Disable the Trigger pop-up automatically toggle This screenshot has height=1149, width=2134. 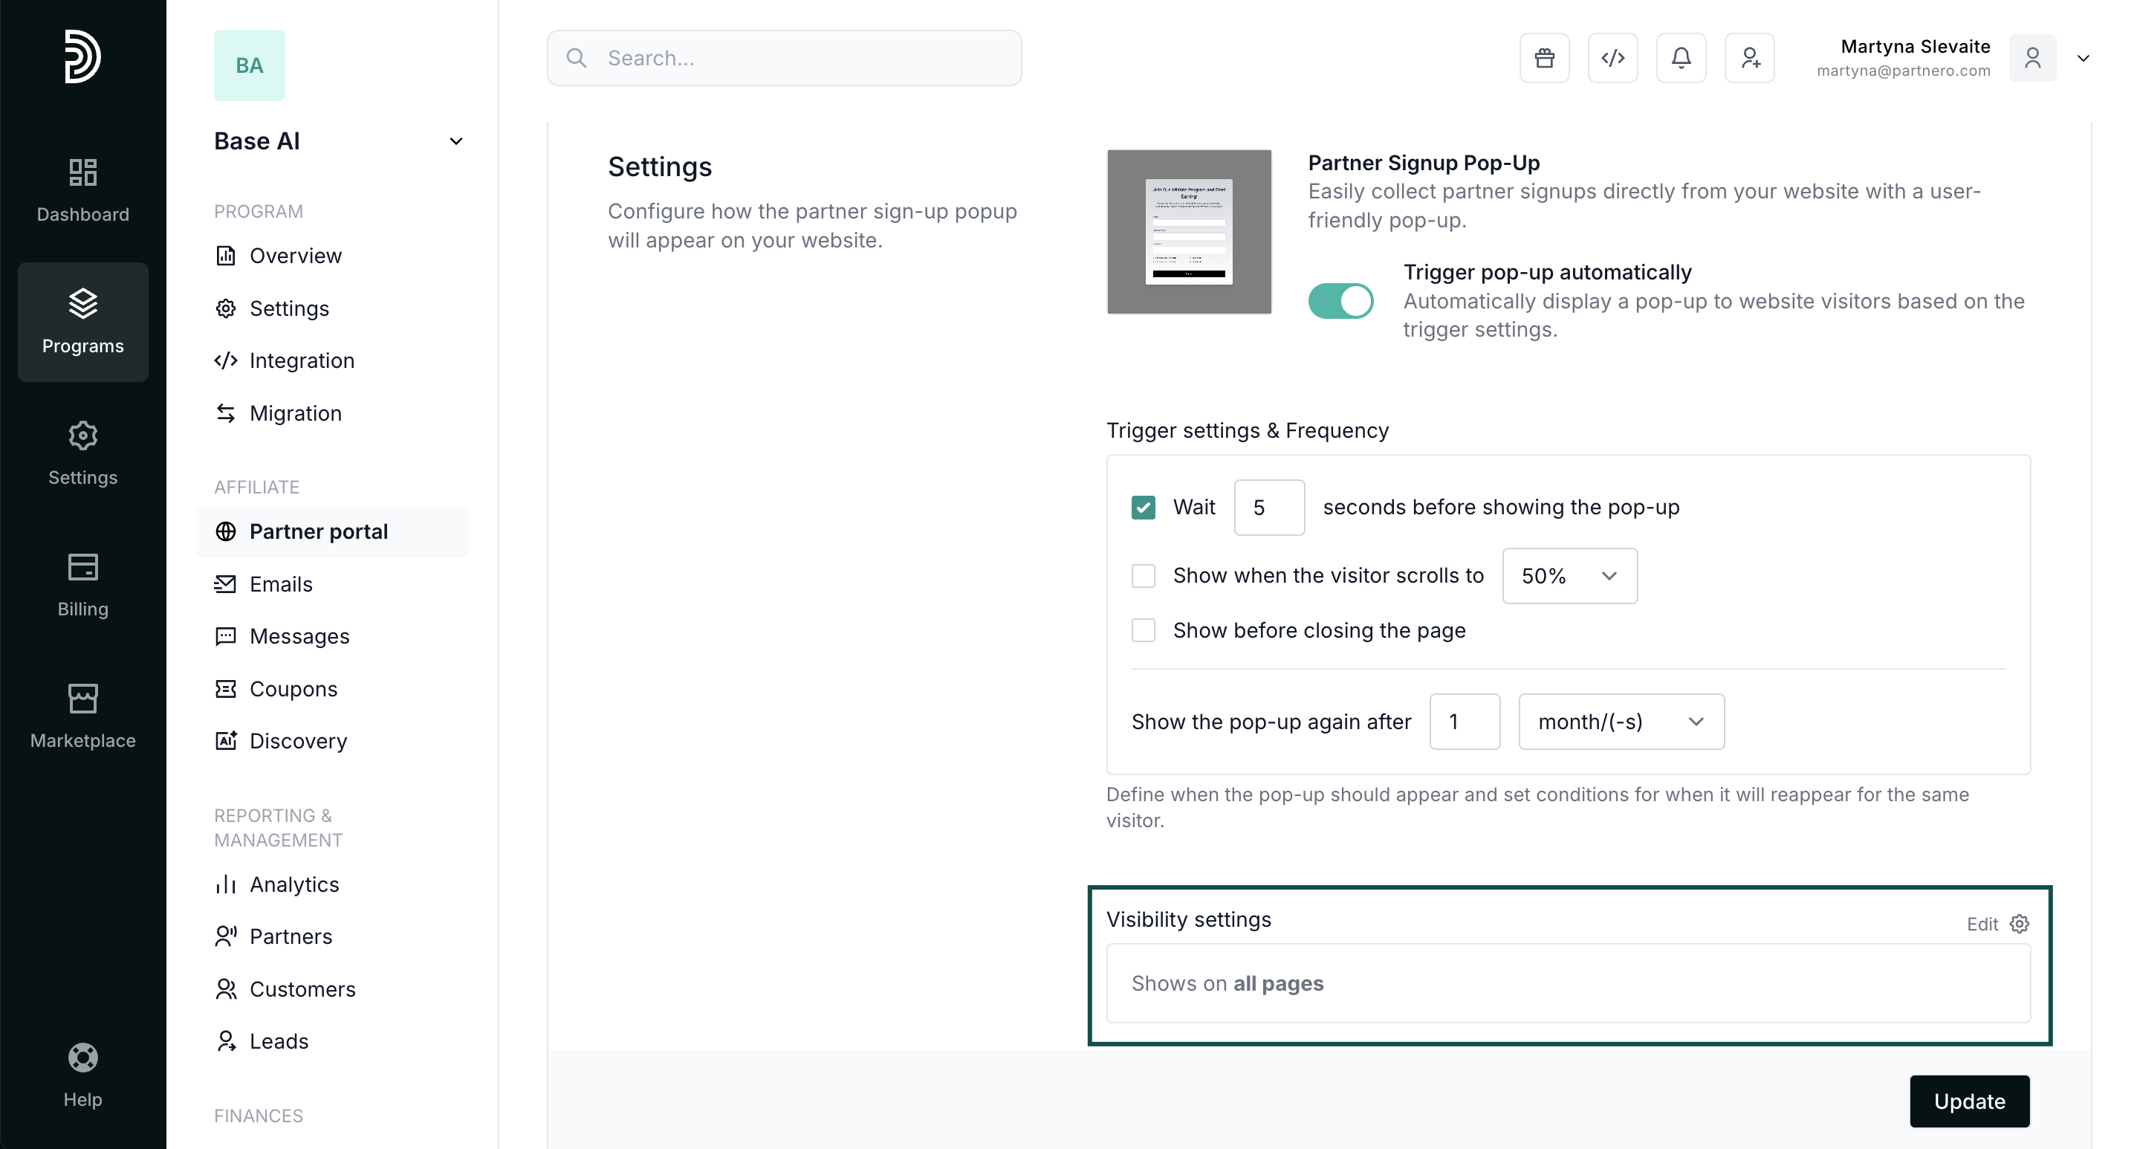1340,301
